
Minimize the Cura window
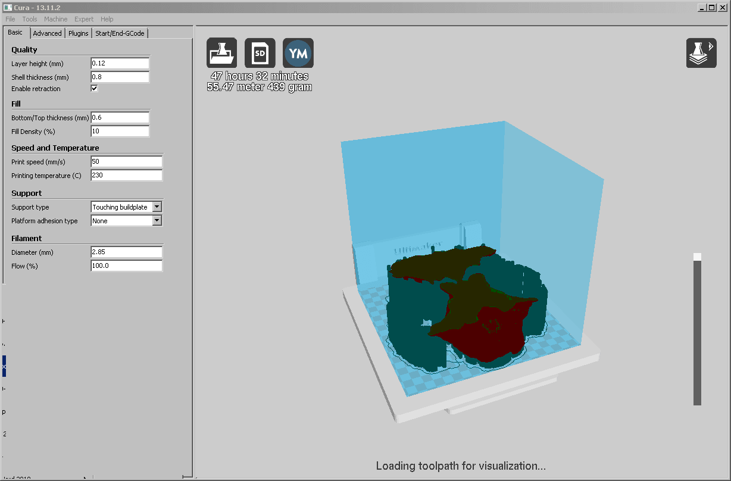pyautogui.click(x=701, y=7)
